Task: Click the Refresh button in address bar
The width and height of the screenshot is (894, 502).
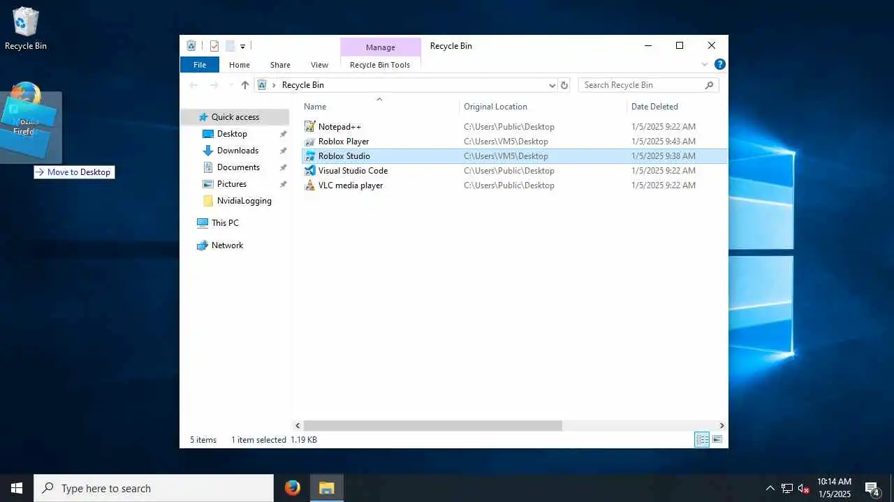Action: pos(564,85)
